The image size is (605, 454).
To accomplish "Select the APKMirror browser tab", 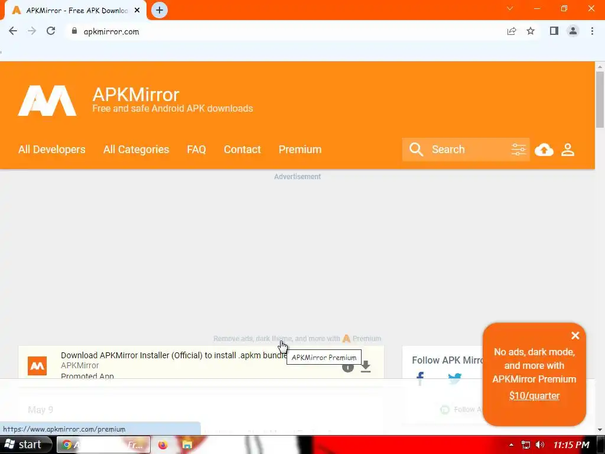I will pyautogui.click(x=76, y=11).
